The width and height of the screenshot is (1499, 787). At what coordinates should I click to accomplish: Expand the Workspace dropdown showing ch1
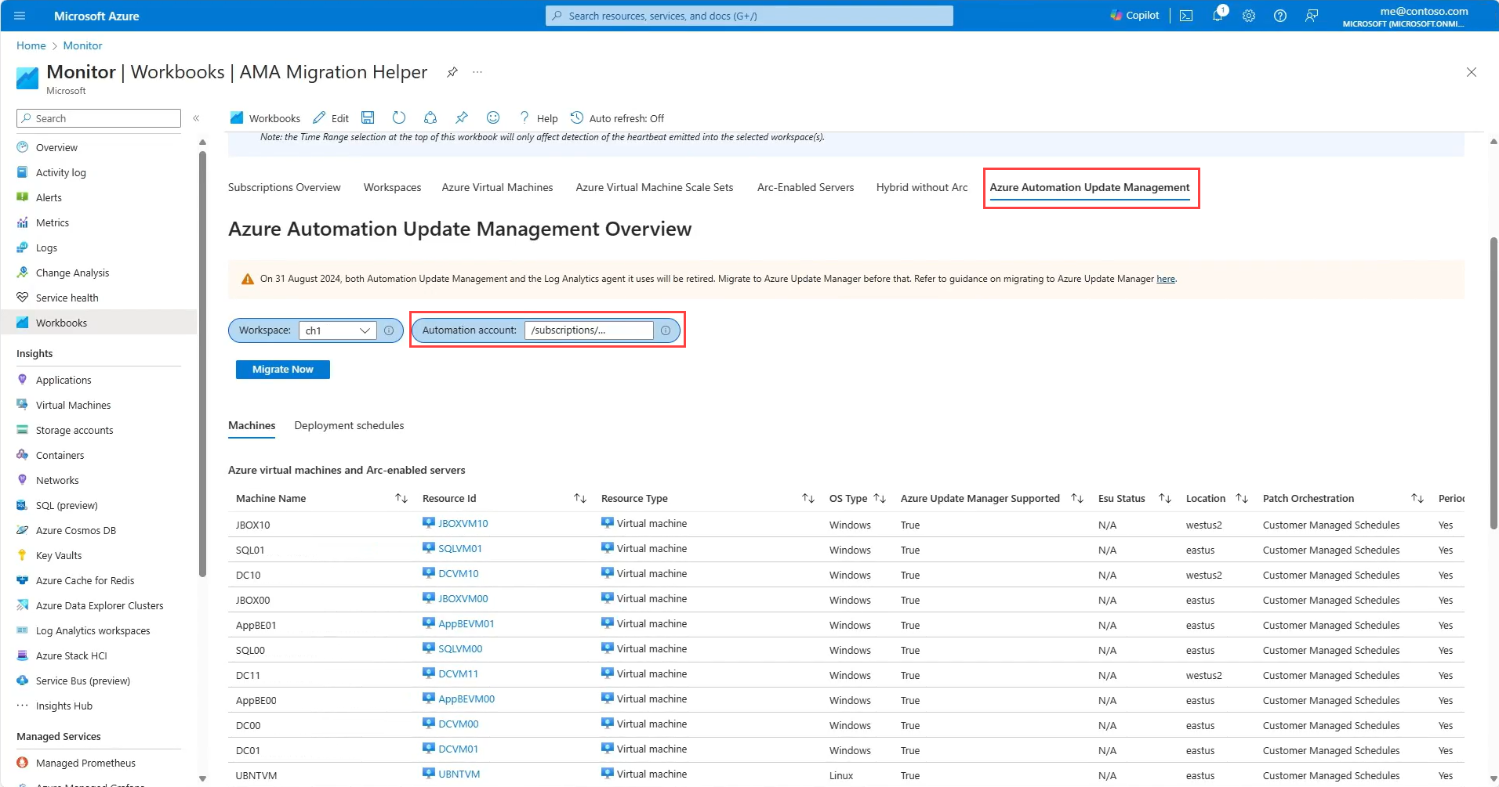click(x=337, y=330)
